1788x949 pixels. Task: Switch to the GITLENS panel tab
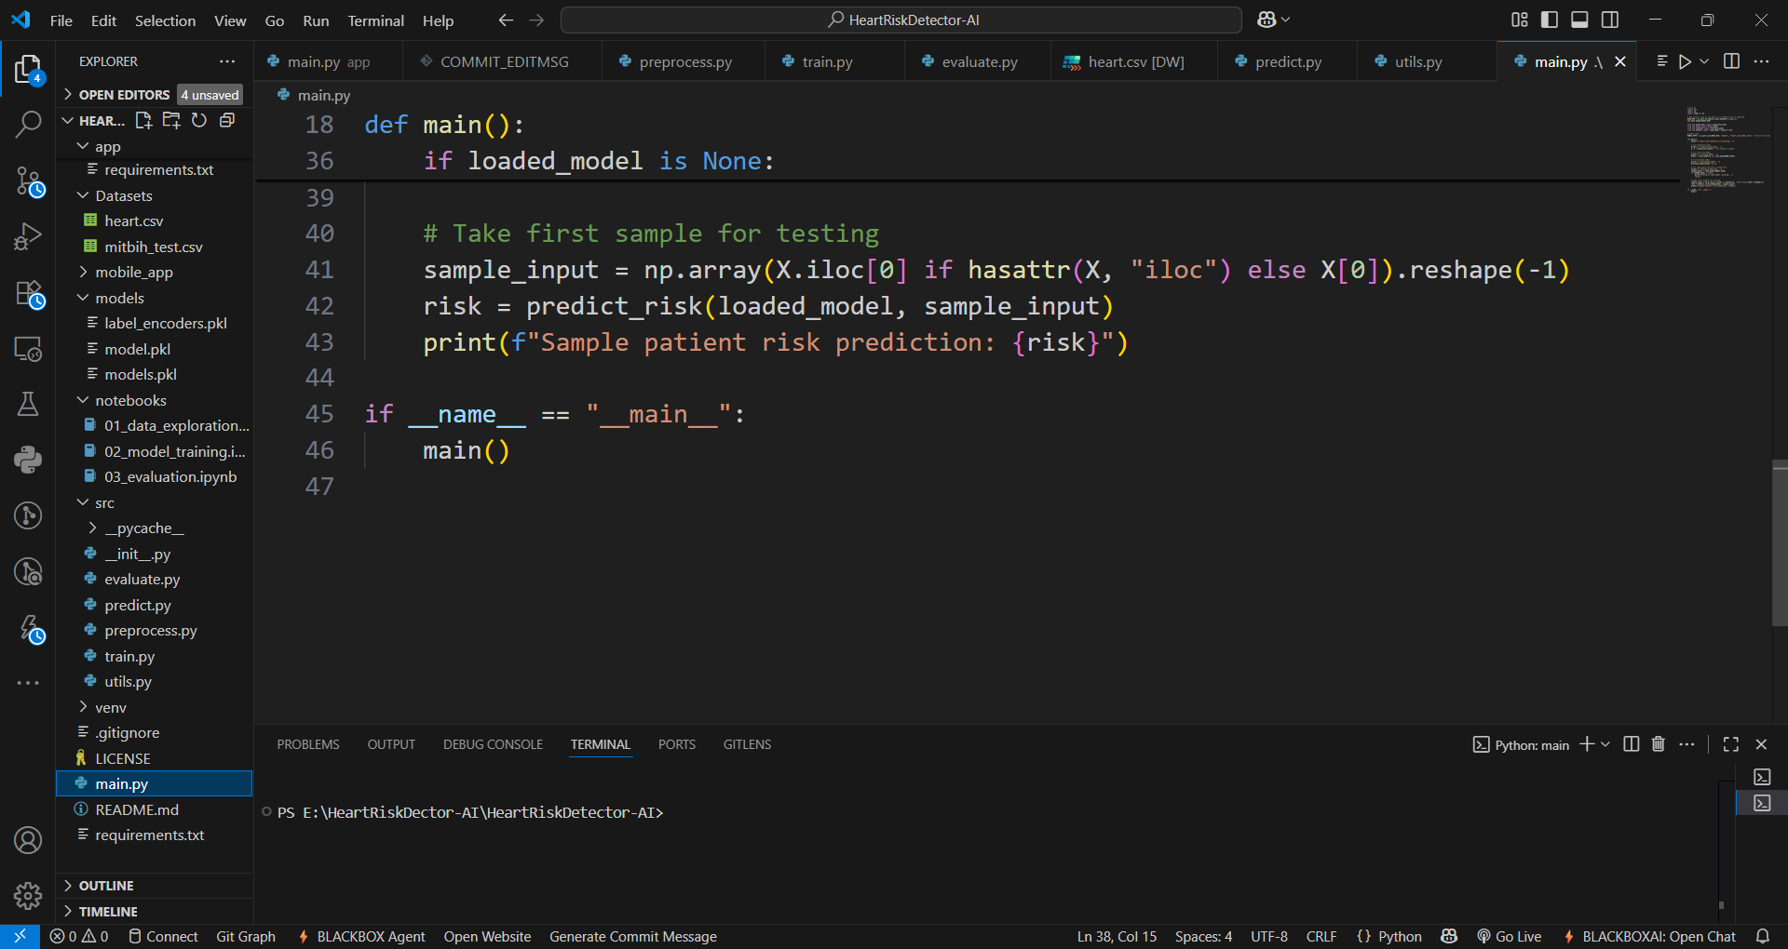(747, 744)
